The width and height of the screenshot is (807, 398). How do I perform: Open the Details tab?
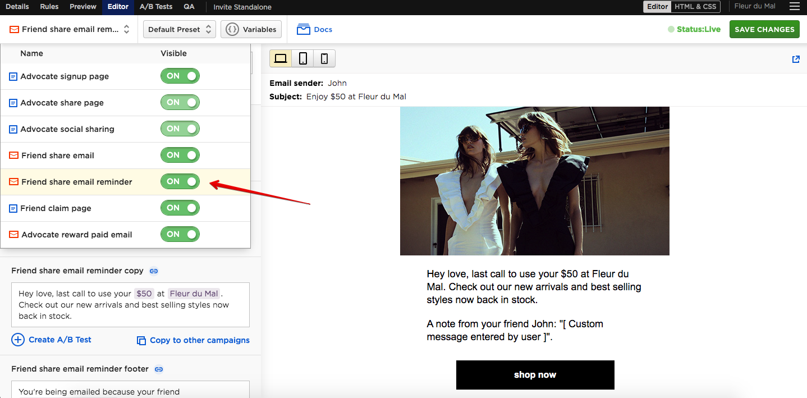click(x=17, y=7)
